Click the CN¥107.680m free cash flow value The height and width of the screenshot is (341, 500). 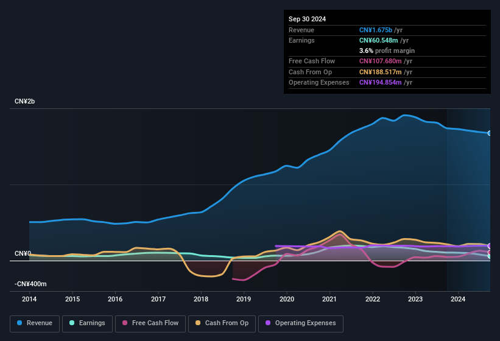point(381,61)
